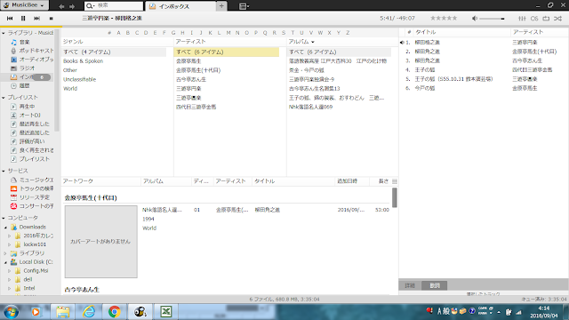This screenshot has width=569, height=320.
Task: Open the アルバム column header dropdown
Action: tap(313, 42)
